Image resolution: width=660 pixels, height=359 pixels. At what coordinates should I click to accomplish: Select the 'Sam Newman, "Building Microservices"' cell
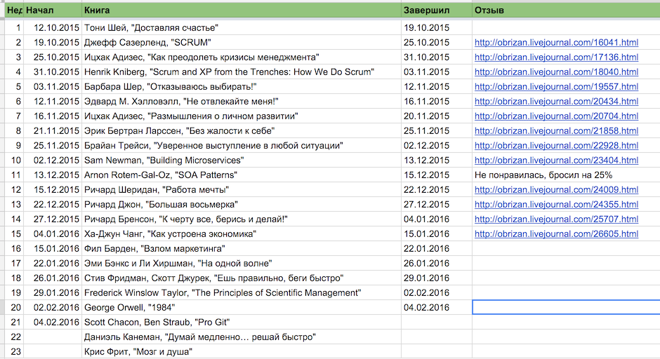pyautogui.click(x=242, y=160)
